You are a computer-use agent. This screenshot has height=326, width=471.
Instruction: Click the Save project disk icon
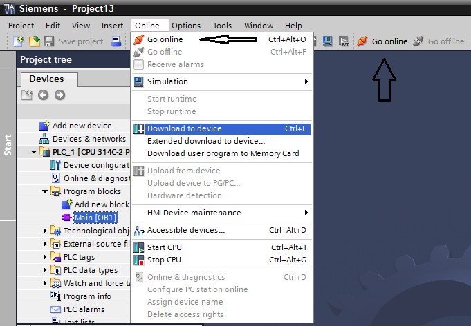(x=49, y=41)
